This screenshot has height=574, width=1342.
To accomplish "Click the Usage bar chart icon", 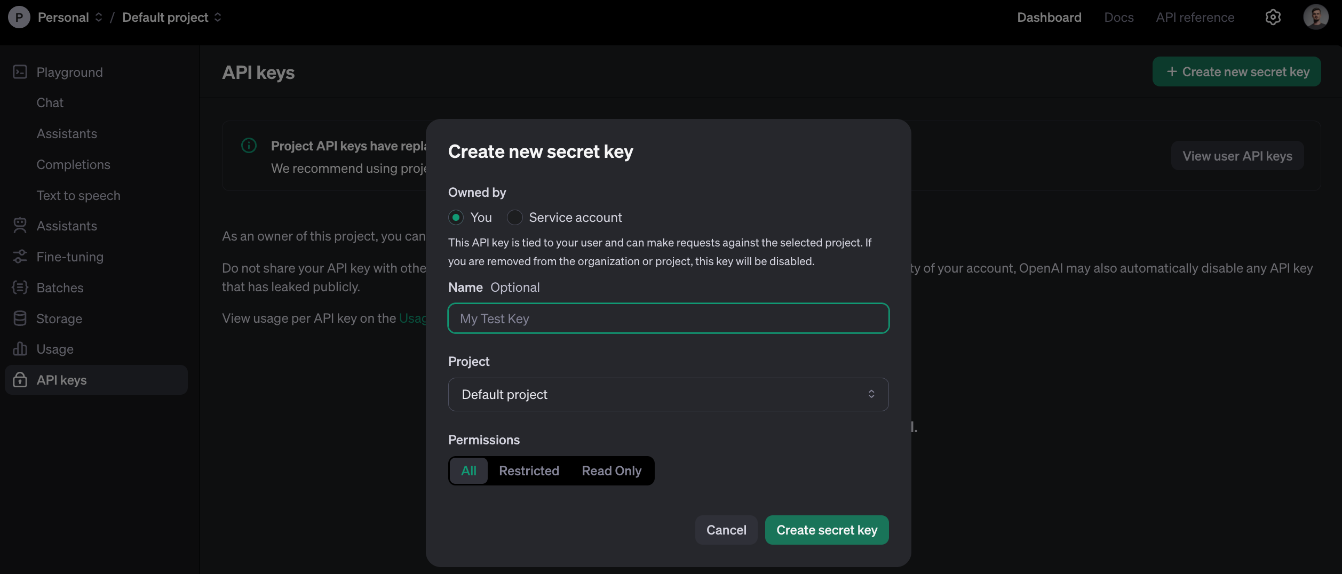I will point(20,349).
